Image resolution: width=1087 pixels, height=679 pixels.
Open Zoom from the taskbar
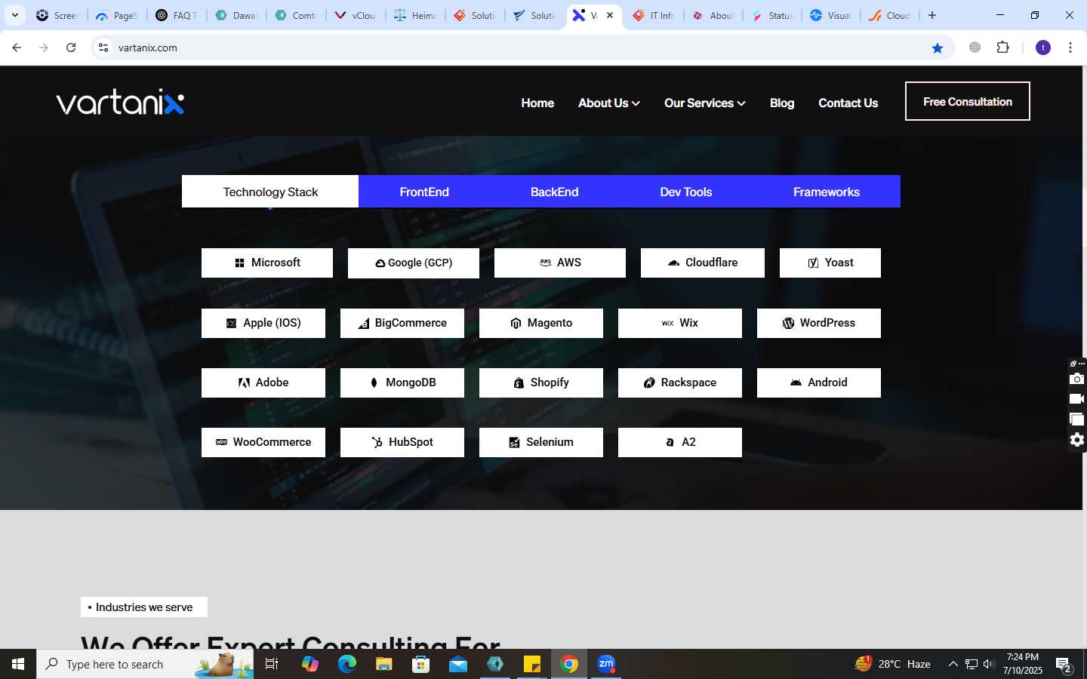click(606, 664)
